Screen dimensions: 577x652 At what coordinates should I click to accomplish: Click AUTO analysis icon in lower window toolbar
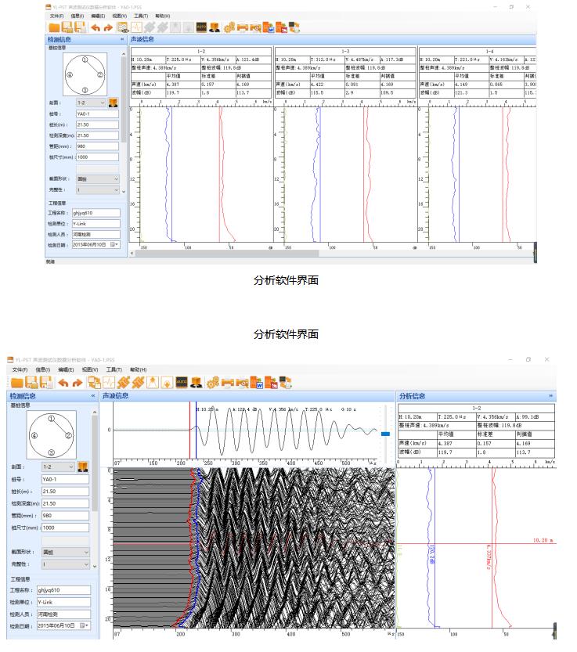point(182,382)
